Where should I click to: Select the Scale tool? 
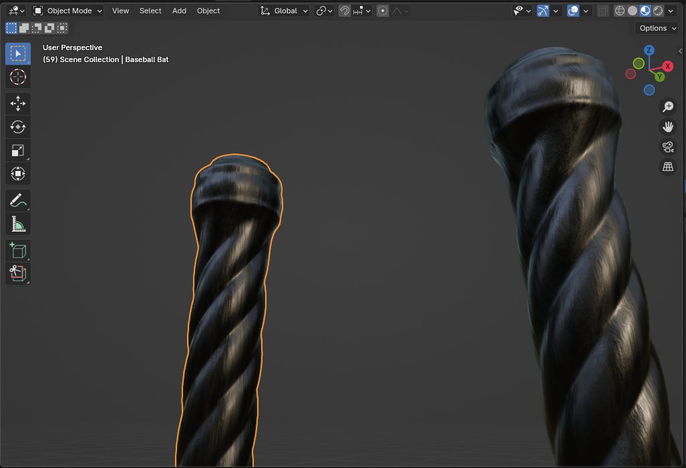coord(17,150)
